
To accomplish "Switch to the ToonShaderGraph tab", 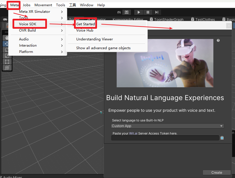I will (x=167, y=19).
